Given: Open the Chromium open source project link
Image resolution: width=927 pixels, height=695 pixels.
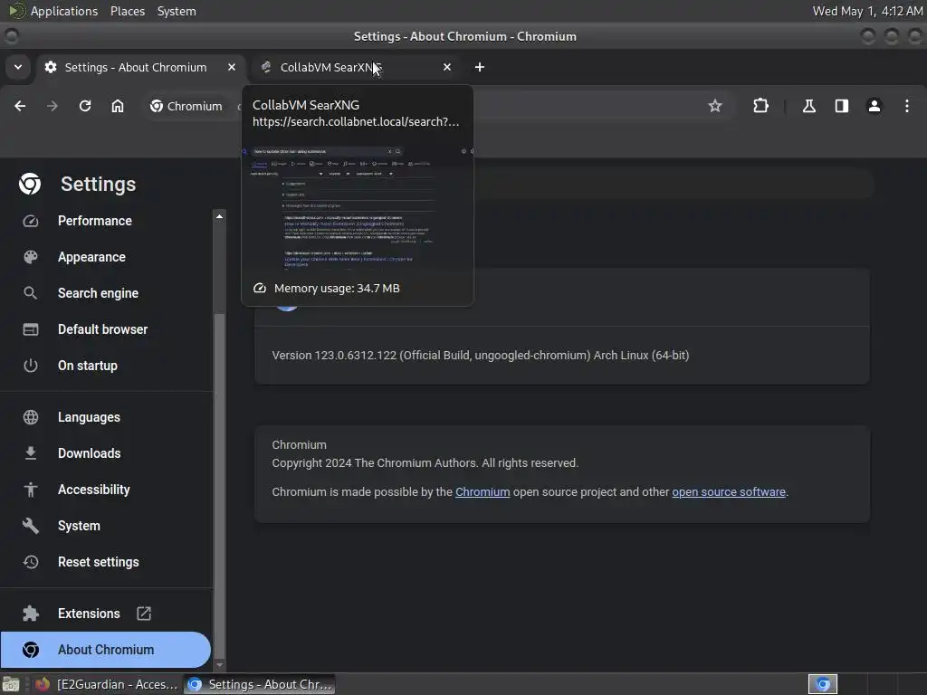Looking at the screenshot, I should click(x=483, y=491).
